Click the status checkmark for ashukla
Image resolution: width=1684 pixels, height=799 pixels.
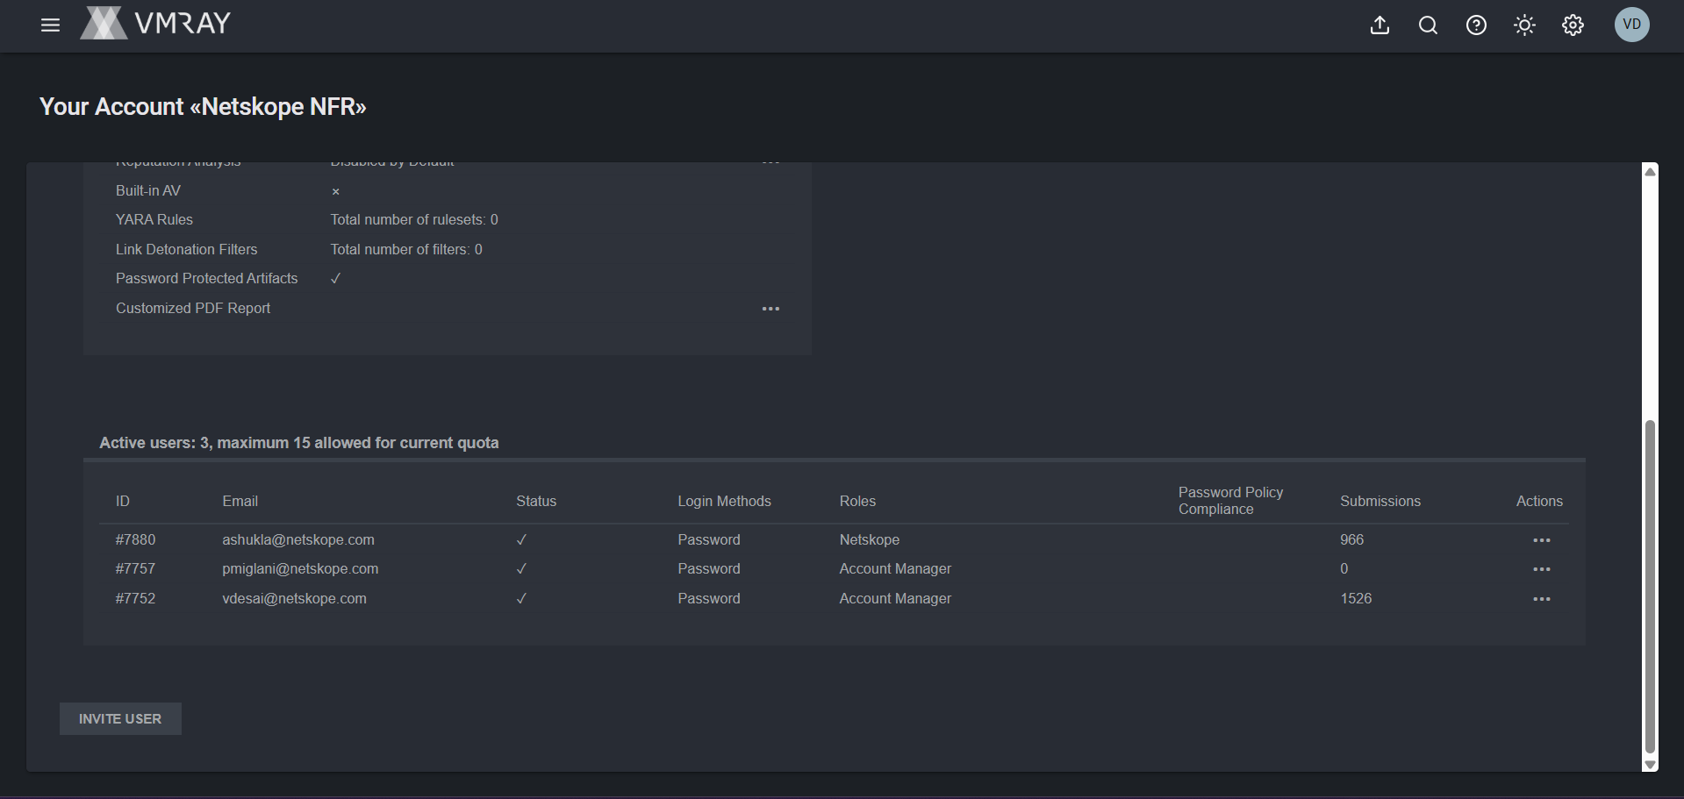coord(521,539)
